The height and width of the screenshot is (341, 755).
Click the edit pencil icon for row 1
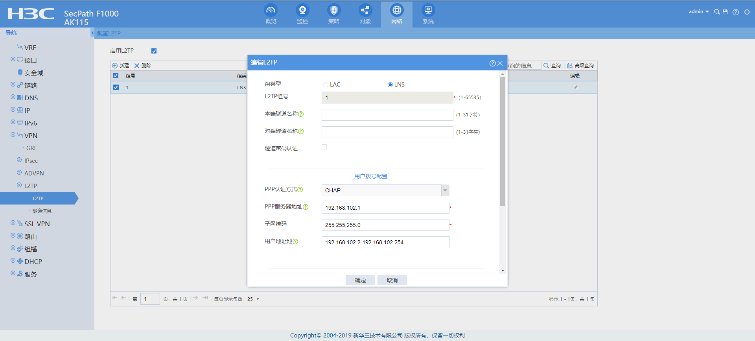pyautogui.click(x=576, y=87)
